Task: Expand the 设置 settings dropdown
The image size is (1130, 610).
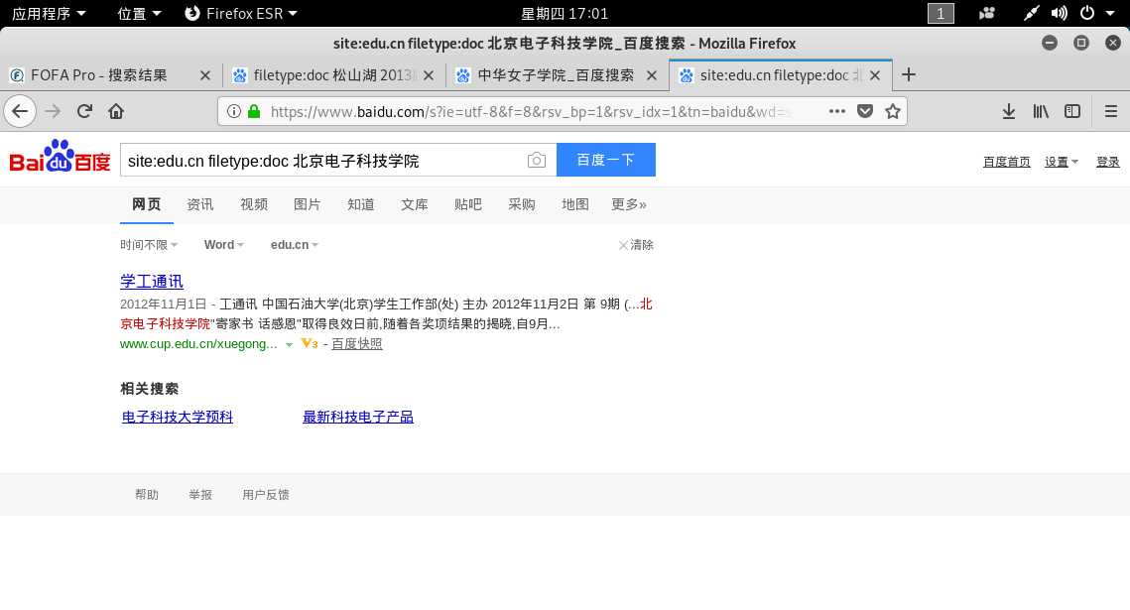Action: click(x=1061, y=162)
